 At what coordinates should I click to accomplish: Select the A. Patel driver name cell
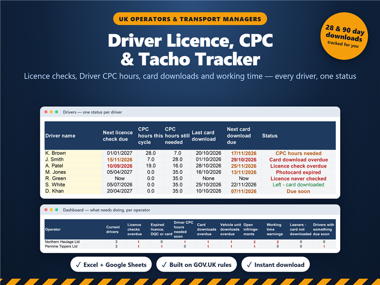(73, 165)
